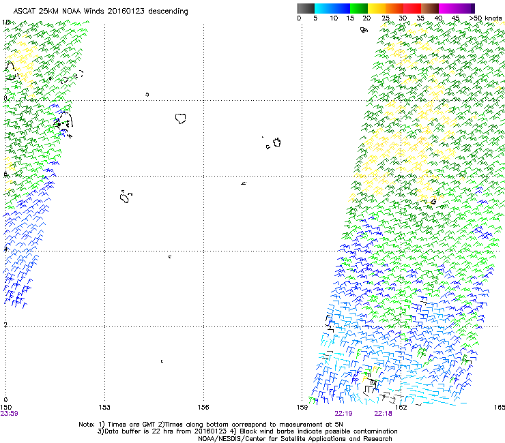
Task: Click the '>50 knots' legend label
Action: (485, 18)
